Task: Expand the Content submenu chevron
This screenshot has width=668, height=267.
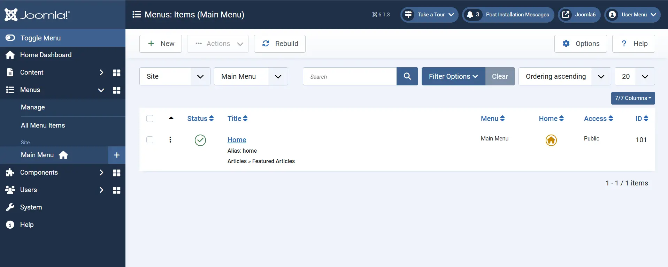Action: click(101, 73)
